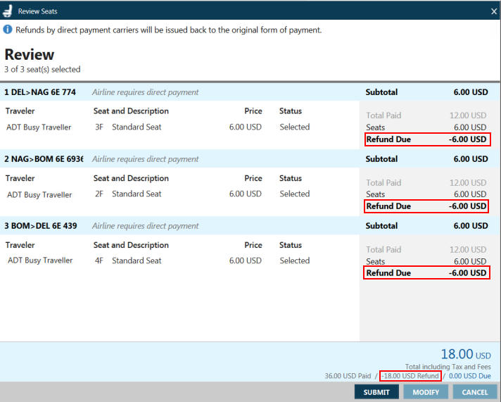Click the '3 of 3 seat(s) selected' text
This screenshot has height=402, width=501.
click(x=42, y=70)
